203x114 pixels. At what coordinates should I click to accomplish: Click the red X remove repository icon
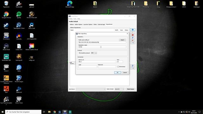133,35
